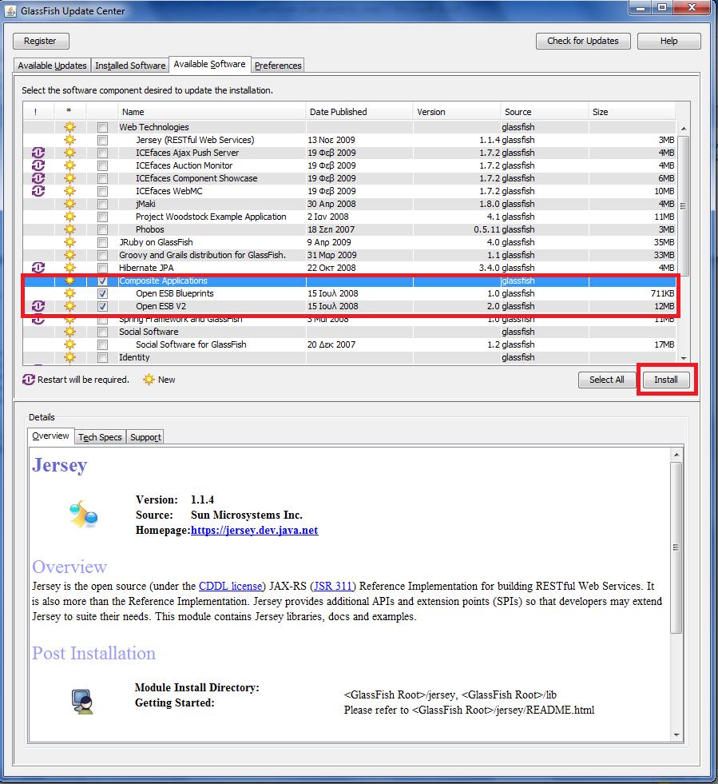Screen dimensions: 718x784
Task: Click restart-required icon in Hibernate JPA row
Action: pyautogui.click(x=38, y=268)
